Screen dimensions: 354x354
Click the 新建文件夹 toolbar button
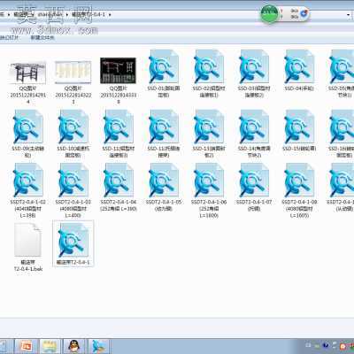(42, 38)
